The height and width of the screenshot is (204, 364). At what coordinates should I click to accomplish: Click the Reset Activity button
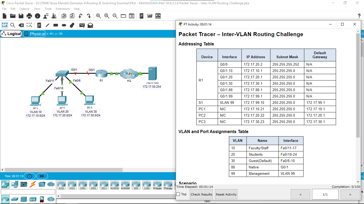click(226, 194)
